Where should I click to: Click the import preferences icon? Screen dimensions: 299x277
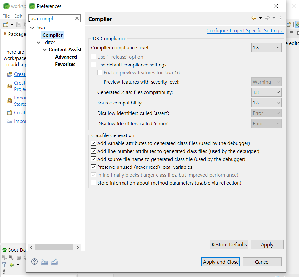click(x=44, y=262)
